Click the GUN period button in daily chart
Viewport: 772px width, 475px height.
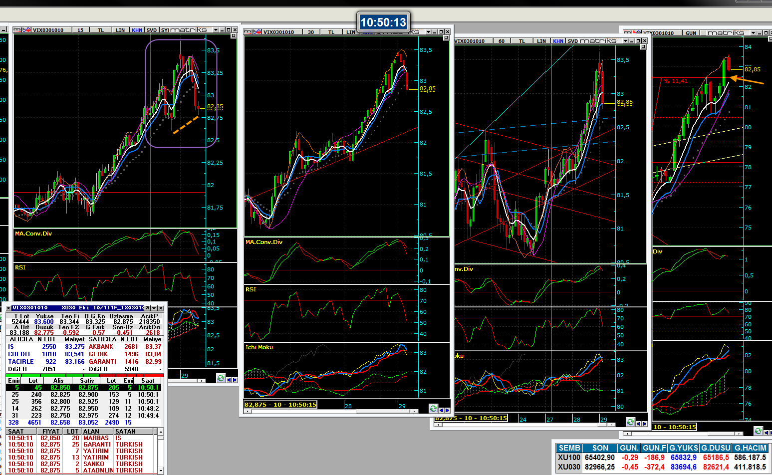[691, 33]
